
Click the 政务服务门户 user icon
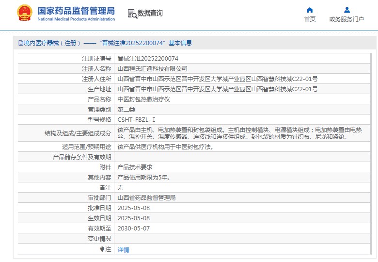pyautogui.click(x=347, y=10)
